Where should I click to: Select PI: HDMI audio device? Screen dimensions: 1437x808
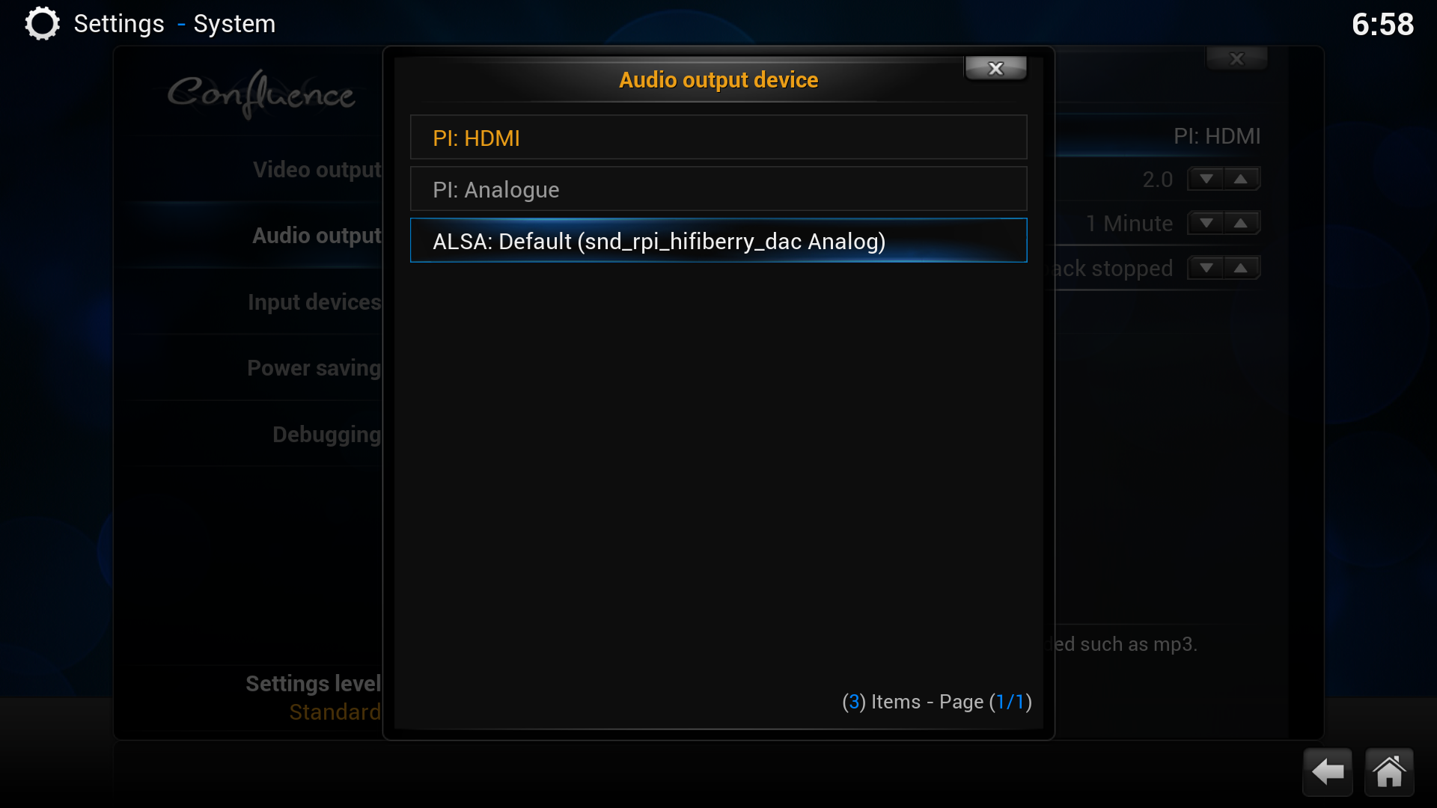point(718,138)
